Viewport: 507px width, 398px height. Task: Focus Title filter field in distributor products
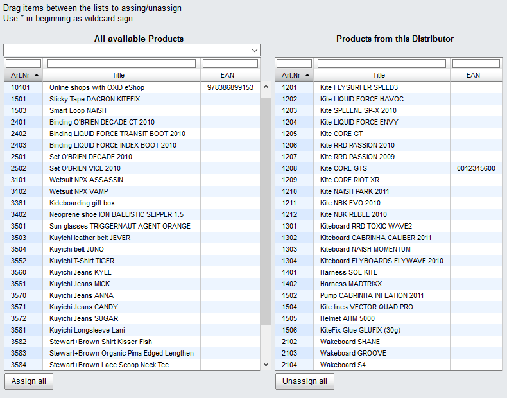pyautogui.click(x=382, y=64)
